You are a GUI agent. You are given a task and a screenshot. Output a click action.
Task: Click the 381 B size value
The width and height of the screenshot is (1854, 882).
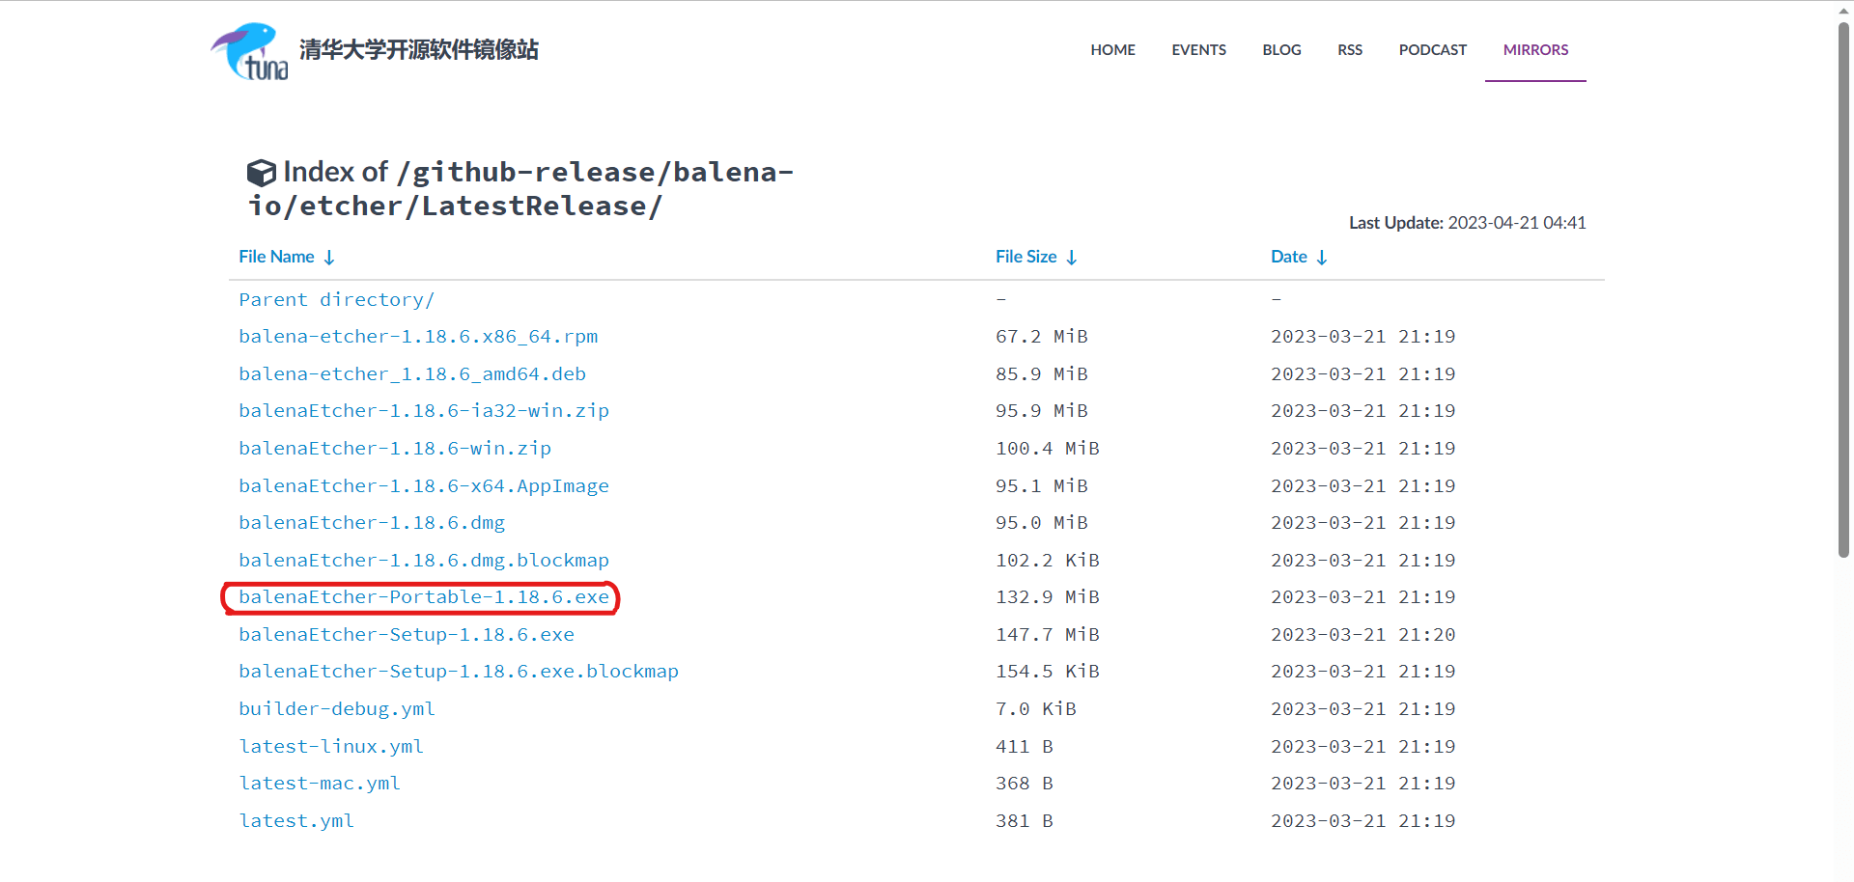coord(1025,821)
